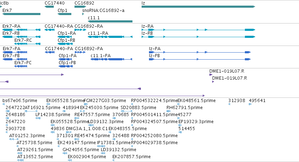Select the lz-RB transcript
299x162 pixels.
click(x=198, y=37)
